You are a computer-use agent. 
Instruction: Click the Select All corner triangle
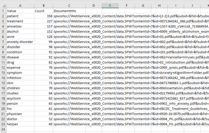pyautogui.click(x=4, y=6)
